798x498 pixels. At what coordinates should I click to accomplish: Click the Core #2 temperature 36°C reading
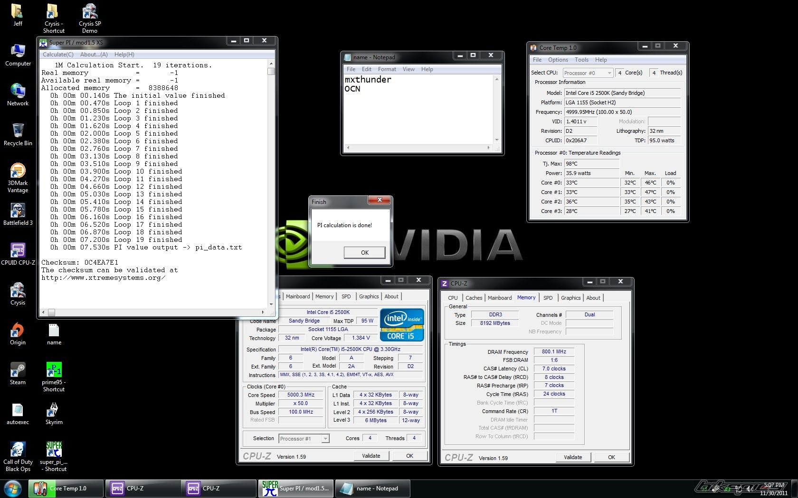(x=592, y=202)
